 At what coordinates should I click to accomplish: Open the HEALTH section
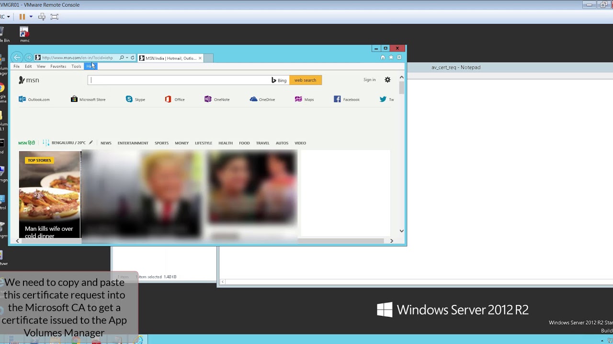pyautogui.click(x=226, y=143)
